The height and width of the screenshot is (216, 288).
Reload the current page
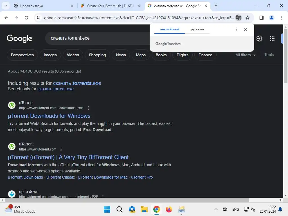(26, 18)
